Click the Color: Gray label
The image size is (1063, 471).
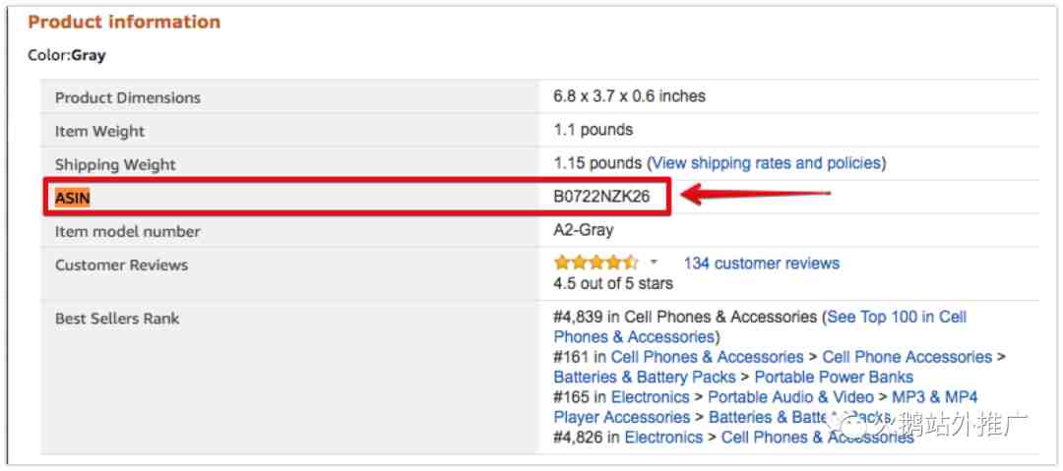[67, 55]
